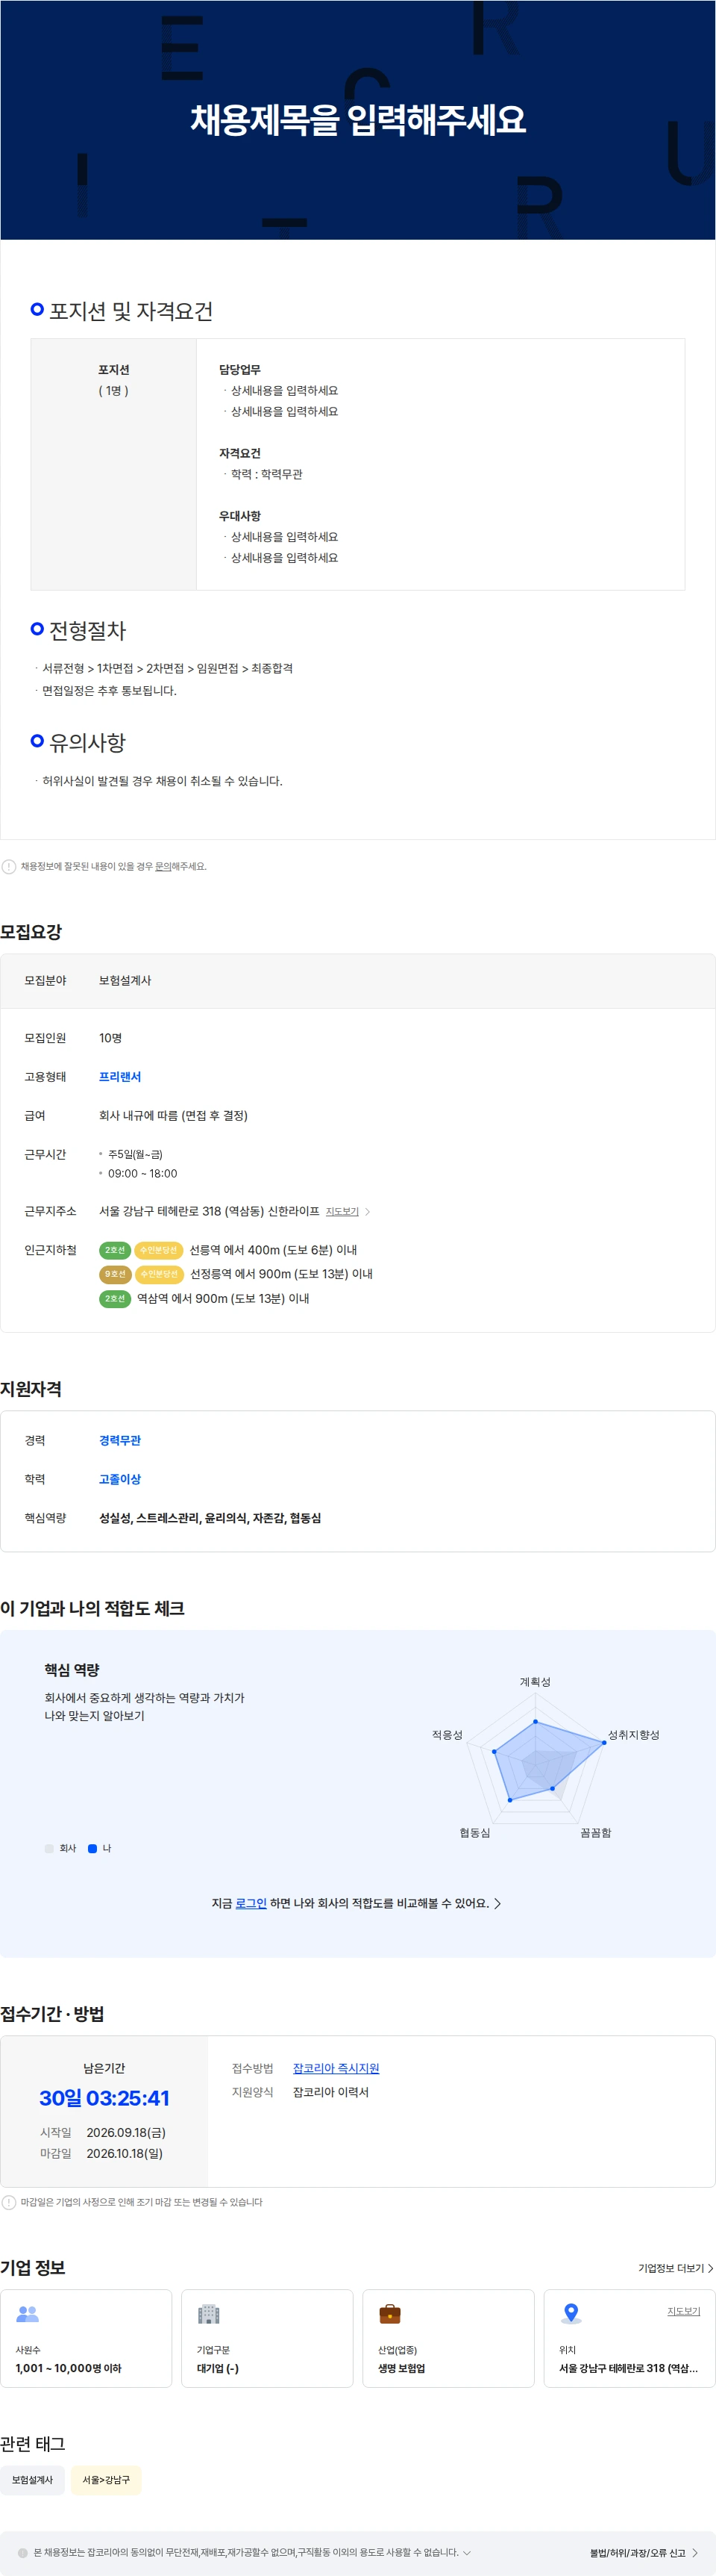Click the industry briefcase icon

point(389,2313)
